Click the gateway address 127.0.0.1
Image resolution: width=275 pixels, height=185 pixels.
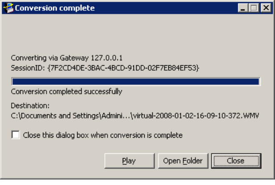click(107, 58)
